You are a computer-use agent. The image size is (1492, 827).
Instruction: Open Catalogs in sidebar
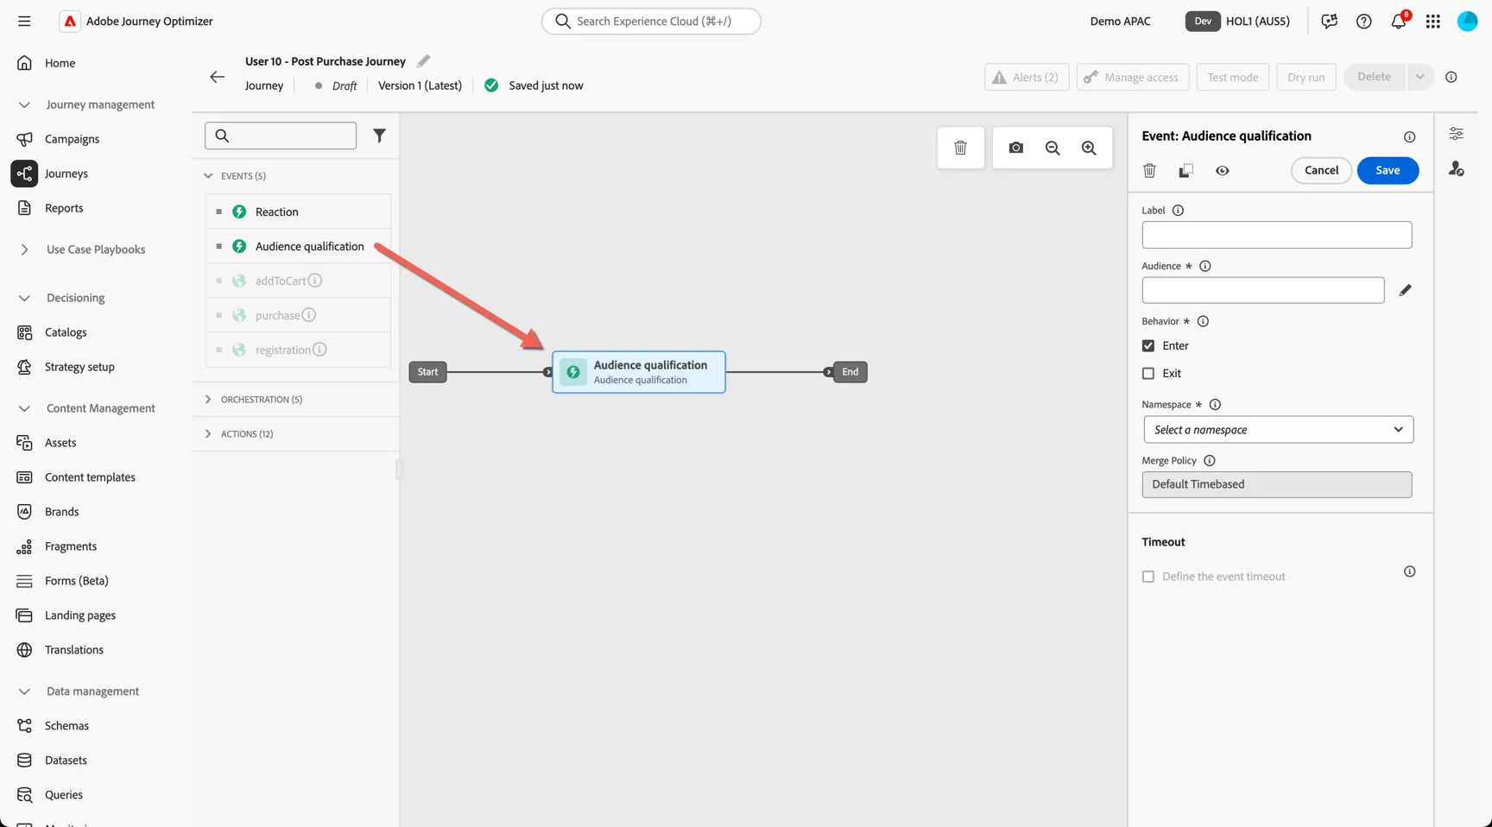pyautogui.click(x=66, y=332)
